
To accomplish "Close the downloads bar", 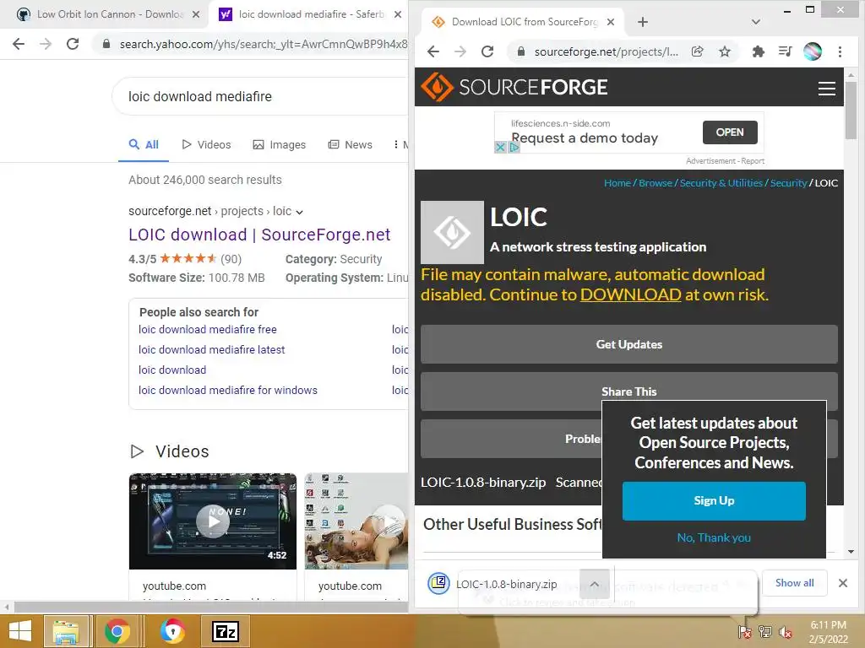I will tap(842, 583).
